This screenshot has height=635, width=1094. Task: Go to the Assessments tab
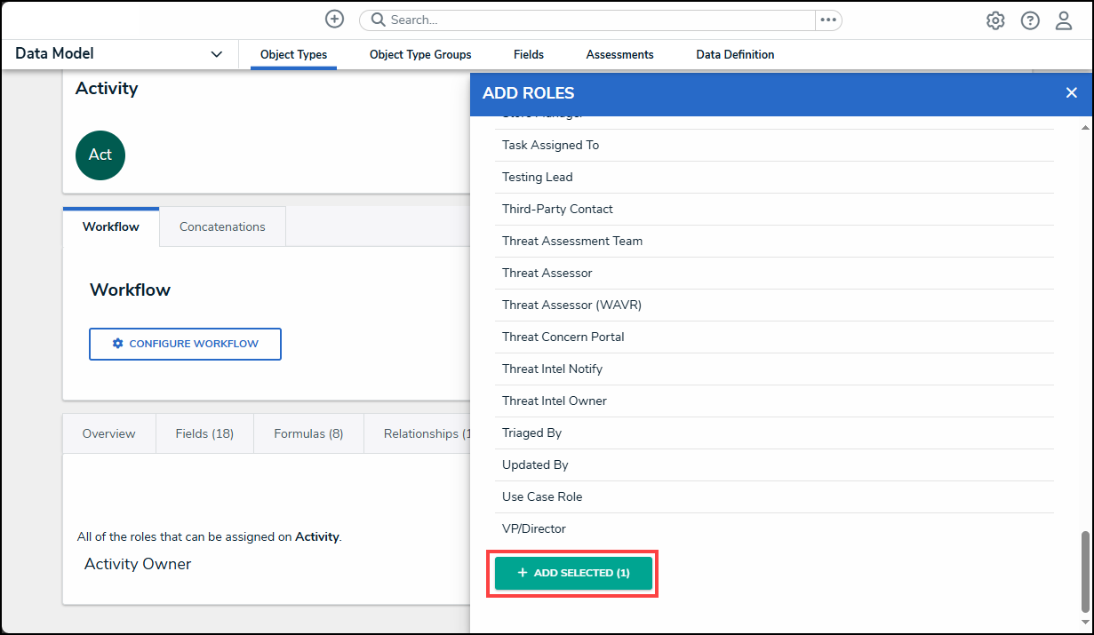[x=619, y=55]
